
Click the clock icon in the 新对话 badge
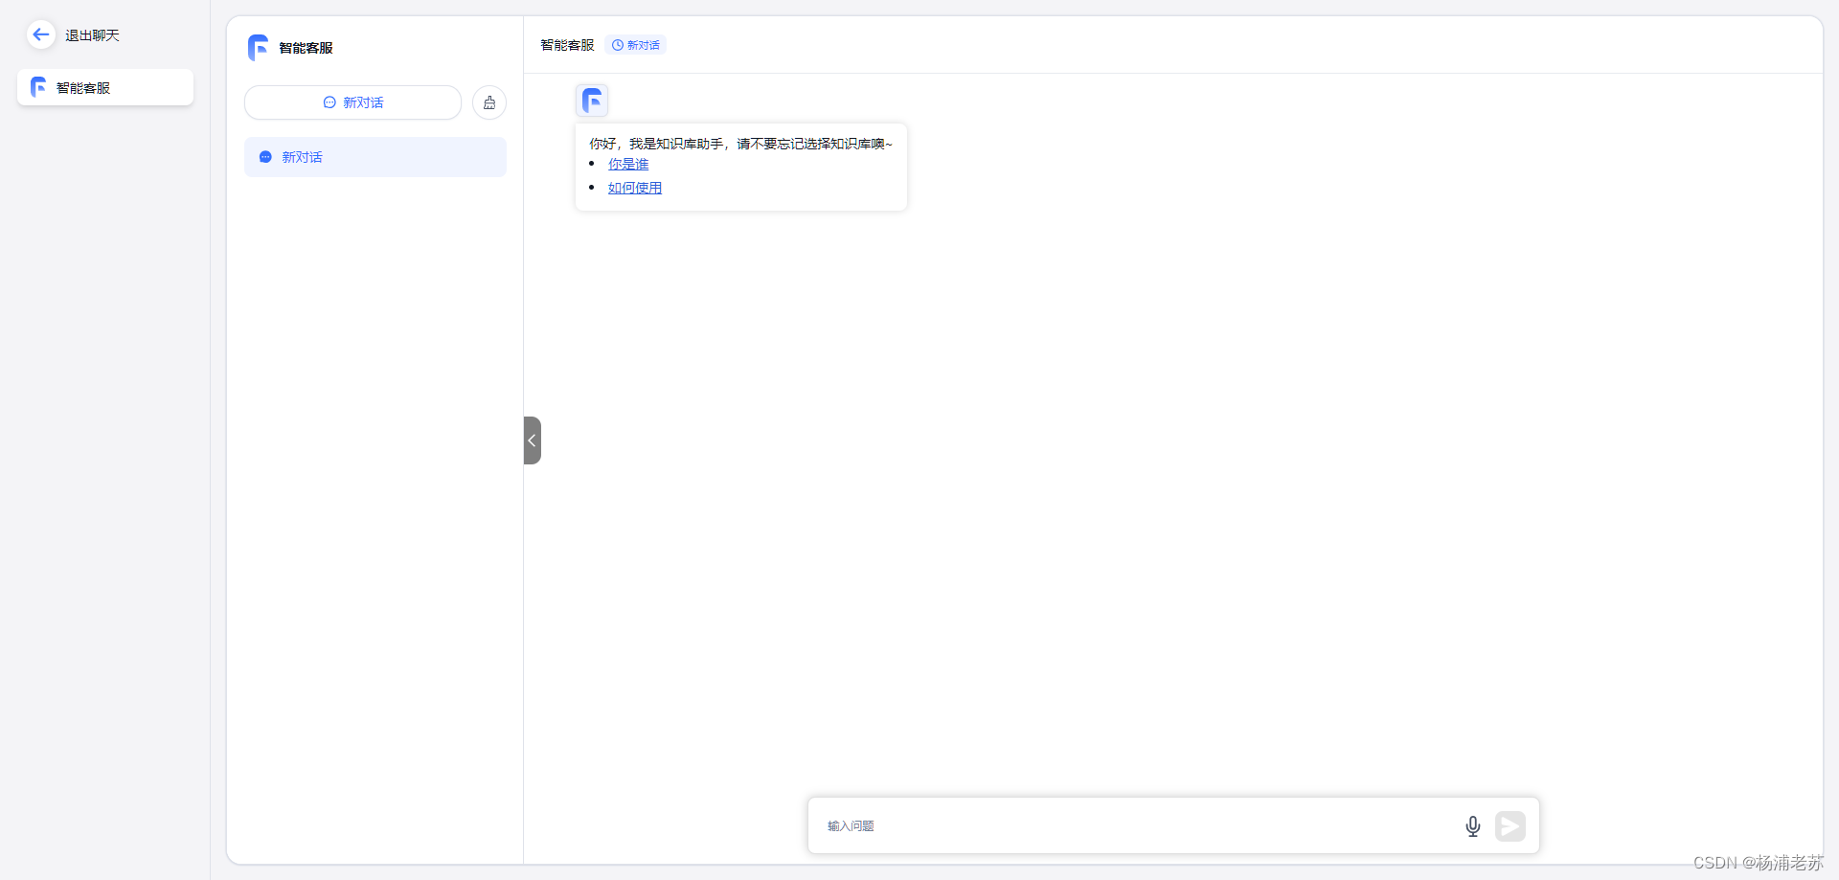point(618,44)
